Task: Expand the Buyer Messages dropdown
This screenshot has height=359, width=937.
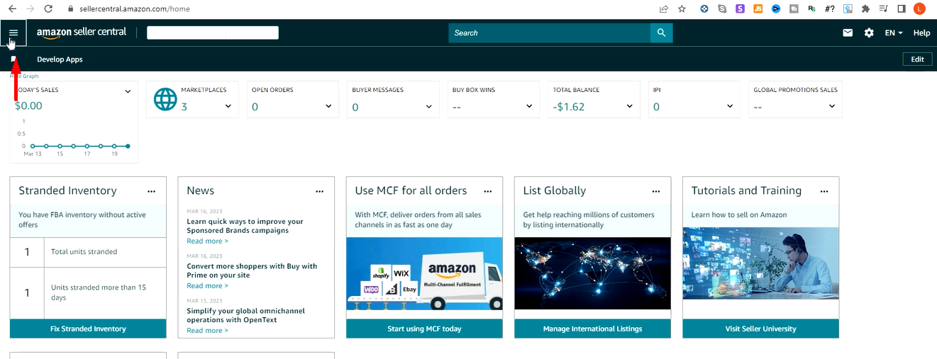Action: [429, 106]
